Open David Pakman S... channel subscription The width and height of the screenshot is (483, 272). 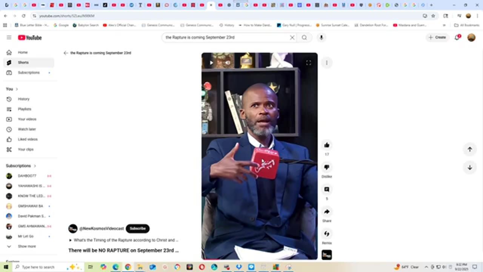pyautogui.click(x=29, y=216)
